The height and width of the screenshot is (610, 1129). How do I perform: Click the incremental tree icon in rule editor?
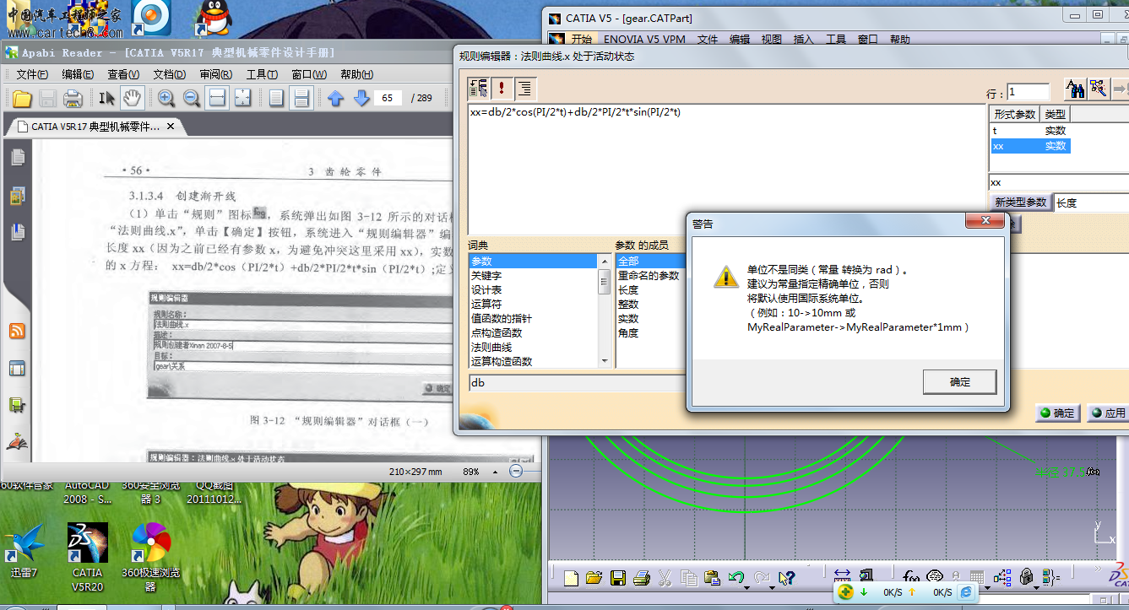479,88
